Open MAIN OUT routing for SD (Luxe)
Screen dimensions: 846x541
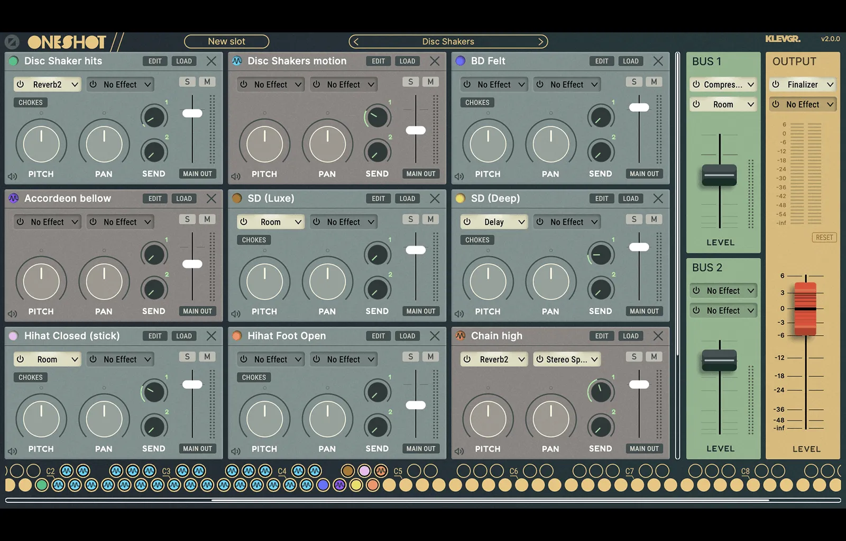421,311
